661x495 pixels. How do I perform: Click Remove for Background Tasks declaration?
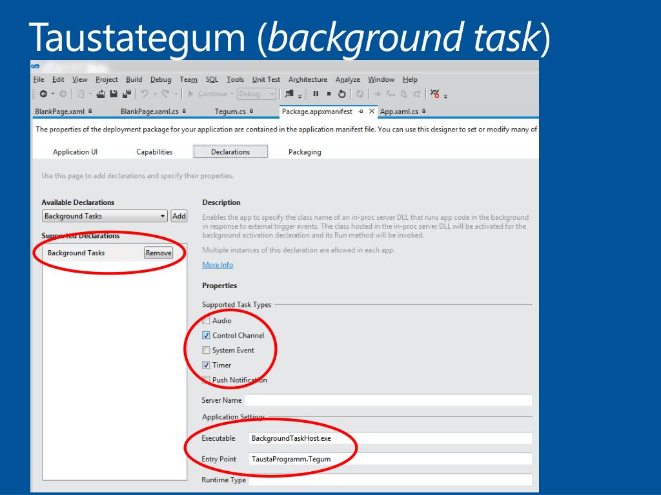[x=159, y=253]
